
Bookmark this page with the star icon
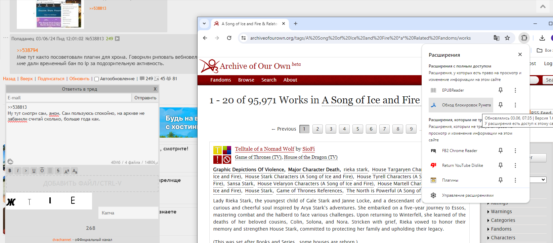point(507,38)
